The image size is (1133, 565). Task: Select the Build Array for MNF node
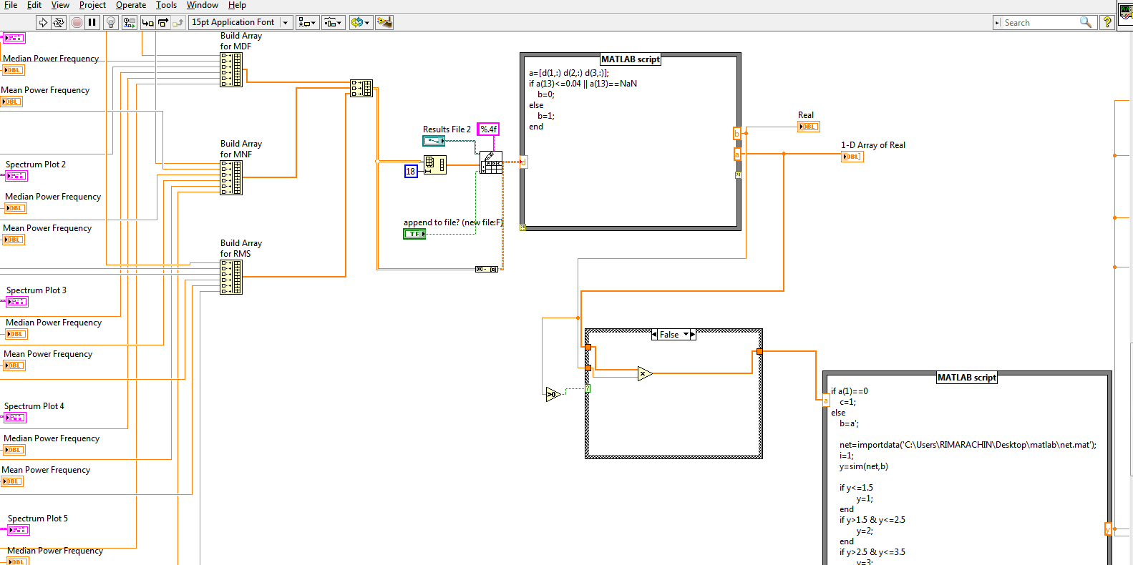(231, 177)
